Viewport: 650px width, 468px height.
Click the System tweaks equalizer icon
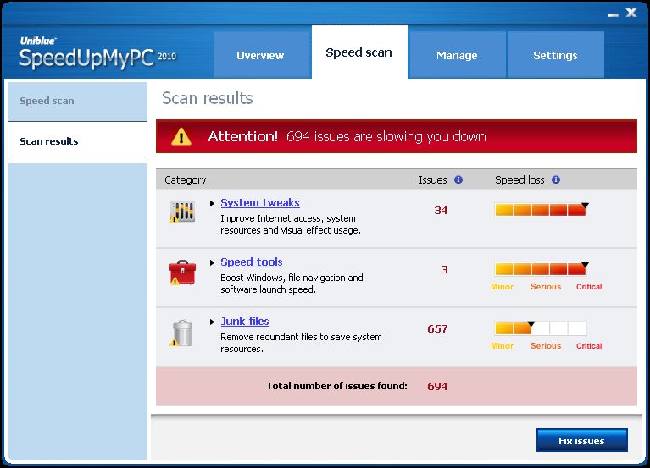pos(182,212)
